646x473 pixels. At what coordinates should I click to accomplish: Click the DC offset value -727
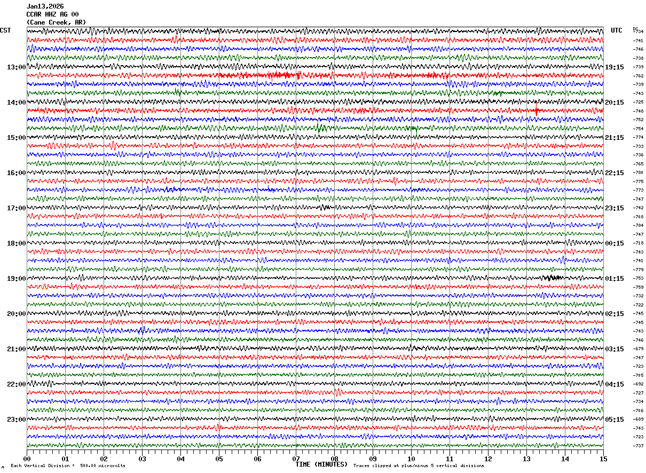click(x=638, y=393)
